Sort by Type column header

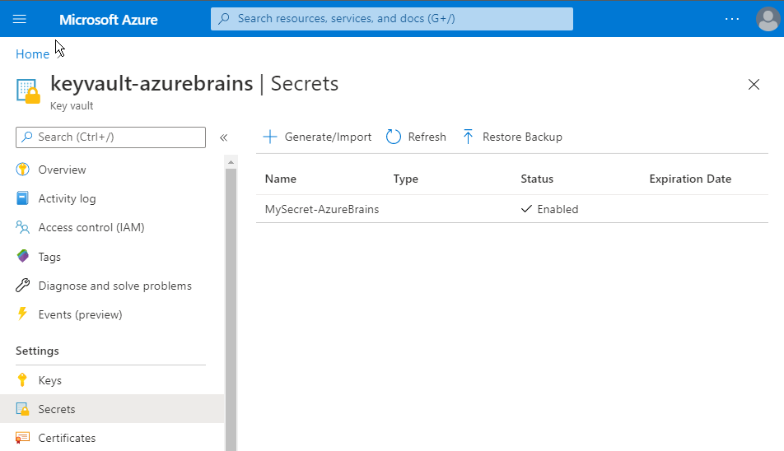tap(405, 179)
